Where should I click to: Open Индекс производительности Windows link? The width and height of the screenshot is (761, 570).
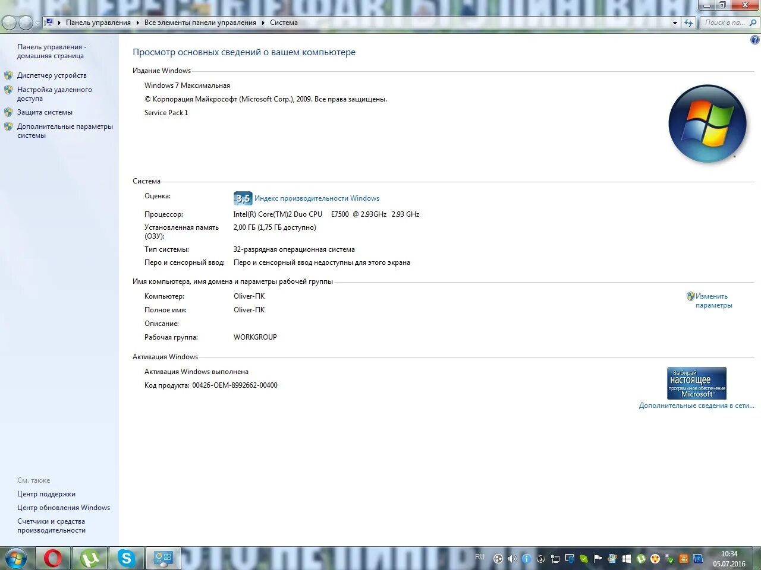point(317,198)
